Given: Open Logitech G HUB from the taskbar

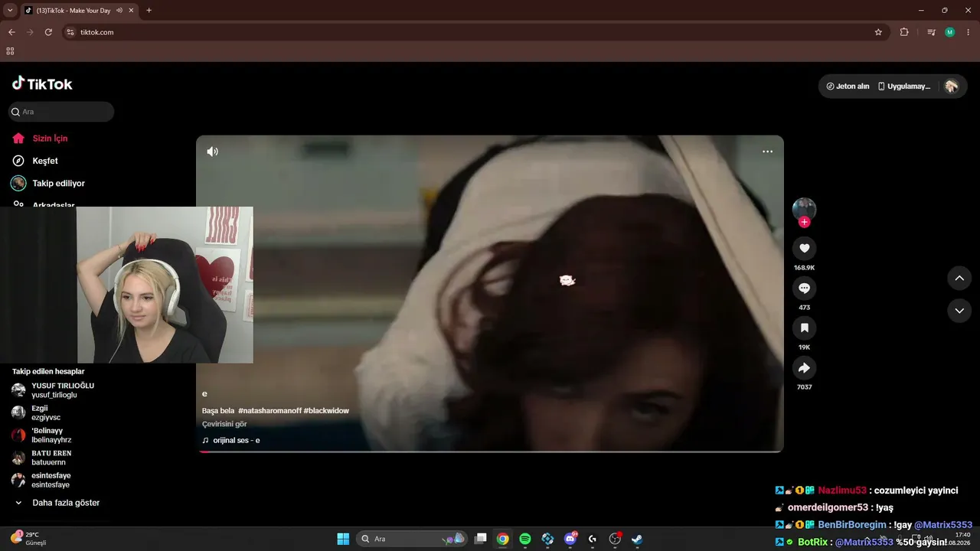Looking at the screenshot, I should point(593,539).
